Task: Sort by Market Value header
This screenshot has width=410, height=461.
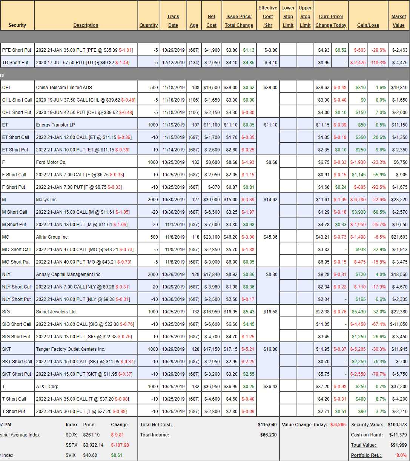Action: pyautogui.click(x=399, y=21)
